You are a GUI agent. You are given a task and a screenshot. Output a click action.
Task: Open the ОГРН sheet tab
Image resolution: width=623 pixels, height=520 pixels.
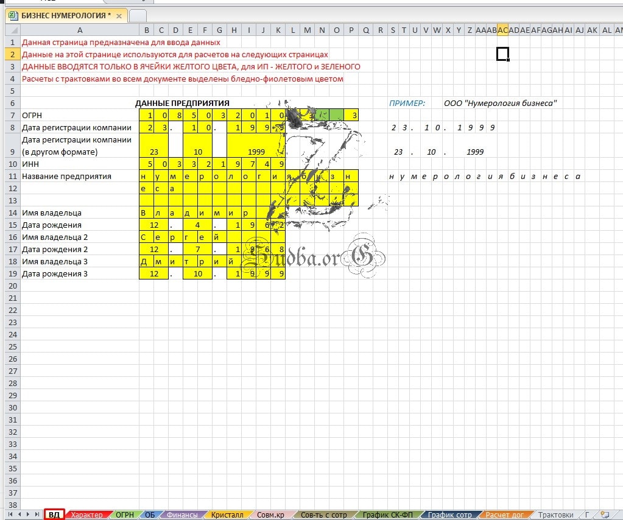[125, 515]
